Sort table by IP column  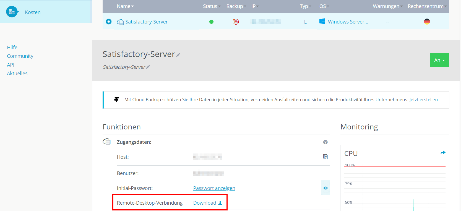coord(255,6)
